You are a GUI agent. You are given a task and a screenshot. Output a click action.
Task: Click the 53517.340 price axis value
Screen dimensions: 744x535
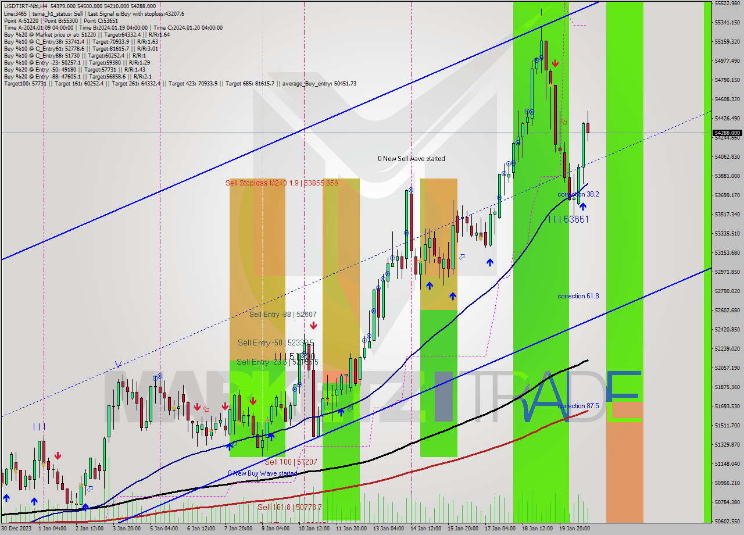(727, 215)
